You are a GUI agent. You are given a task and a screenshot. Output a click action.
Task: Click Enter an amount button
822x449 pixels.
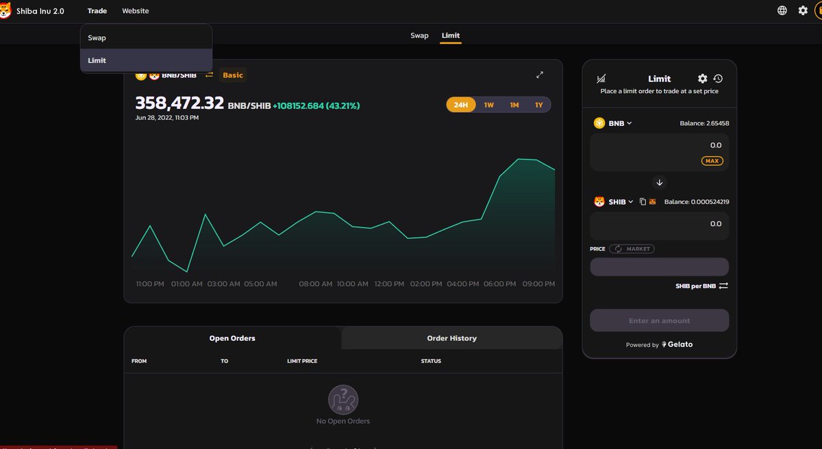tap(660, 320)
